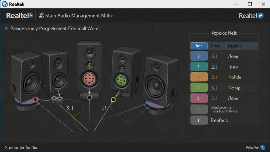Select the Hemp row with blue 5.1

(x=224, y=56)
